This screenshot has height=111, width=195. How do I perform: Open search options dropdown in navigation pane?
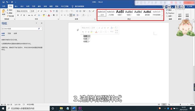[x=41, y=29]
